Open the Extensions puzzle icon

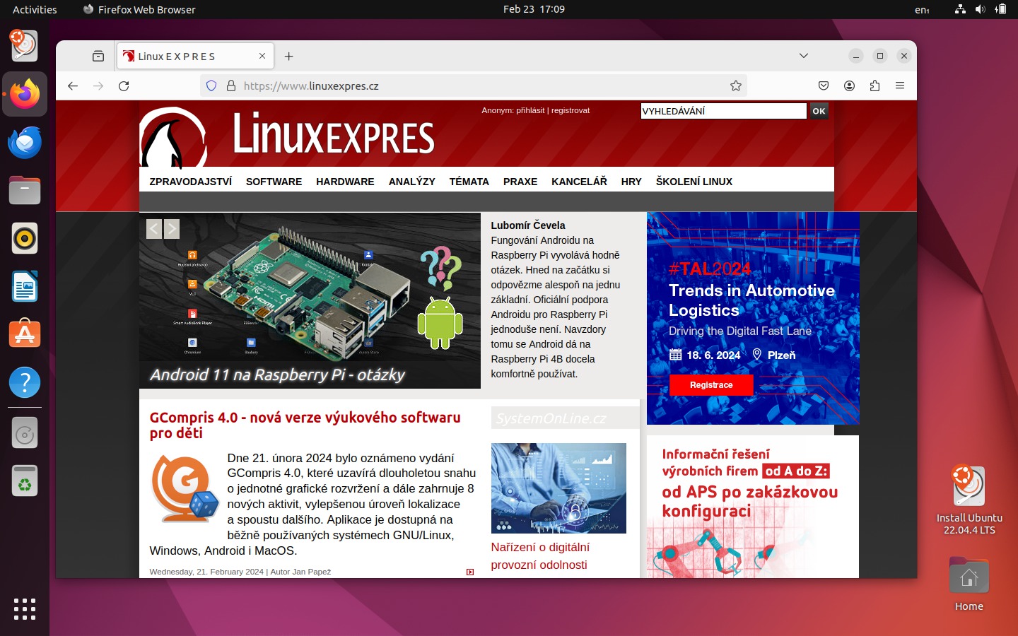point(874,86)
